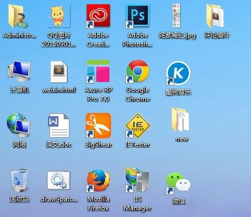Image resolution: width=251 pixels, height=217 pixels.
Task: Select the Administrator user folder
Action: pyautogui.click(x=18, y=17)
